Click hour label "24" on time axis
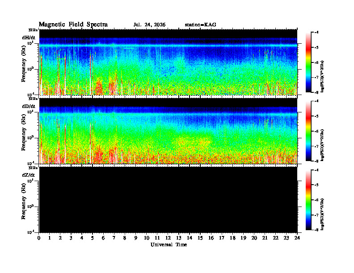Viewport: 354px width, 273px height. (297, 238)
